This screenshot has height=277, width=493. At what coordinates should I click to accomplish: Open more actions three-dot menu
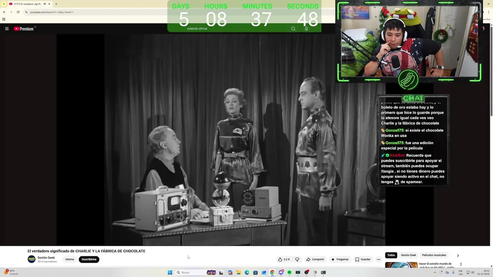click(x=378, y=259)
